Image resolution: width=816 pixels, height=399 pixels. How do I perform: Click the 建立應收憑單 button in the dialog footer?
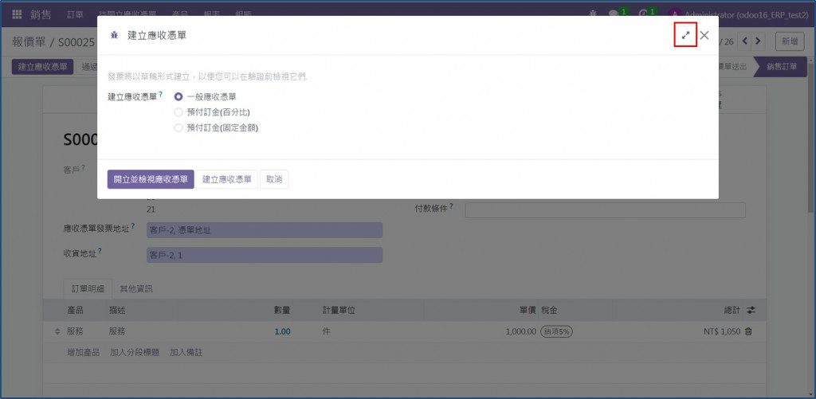(x=227, y=179)
